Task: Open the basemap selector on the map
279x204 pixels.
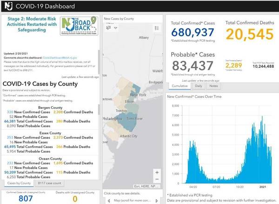Action: tap(108, 28)
